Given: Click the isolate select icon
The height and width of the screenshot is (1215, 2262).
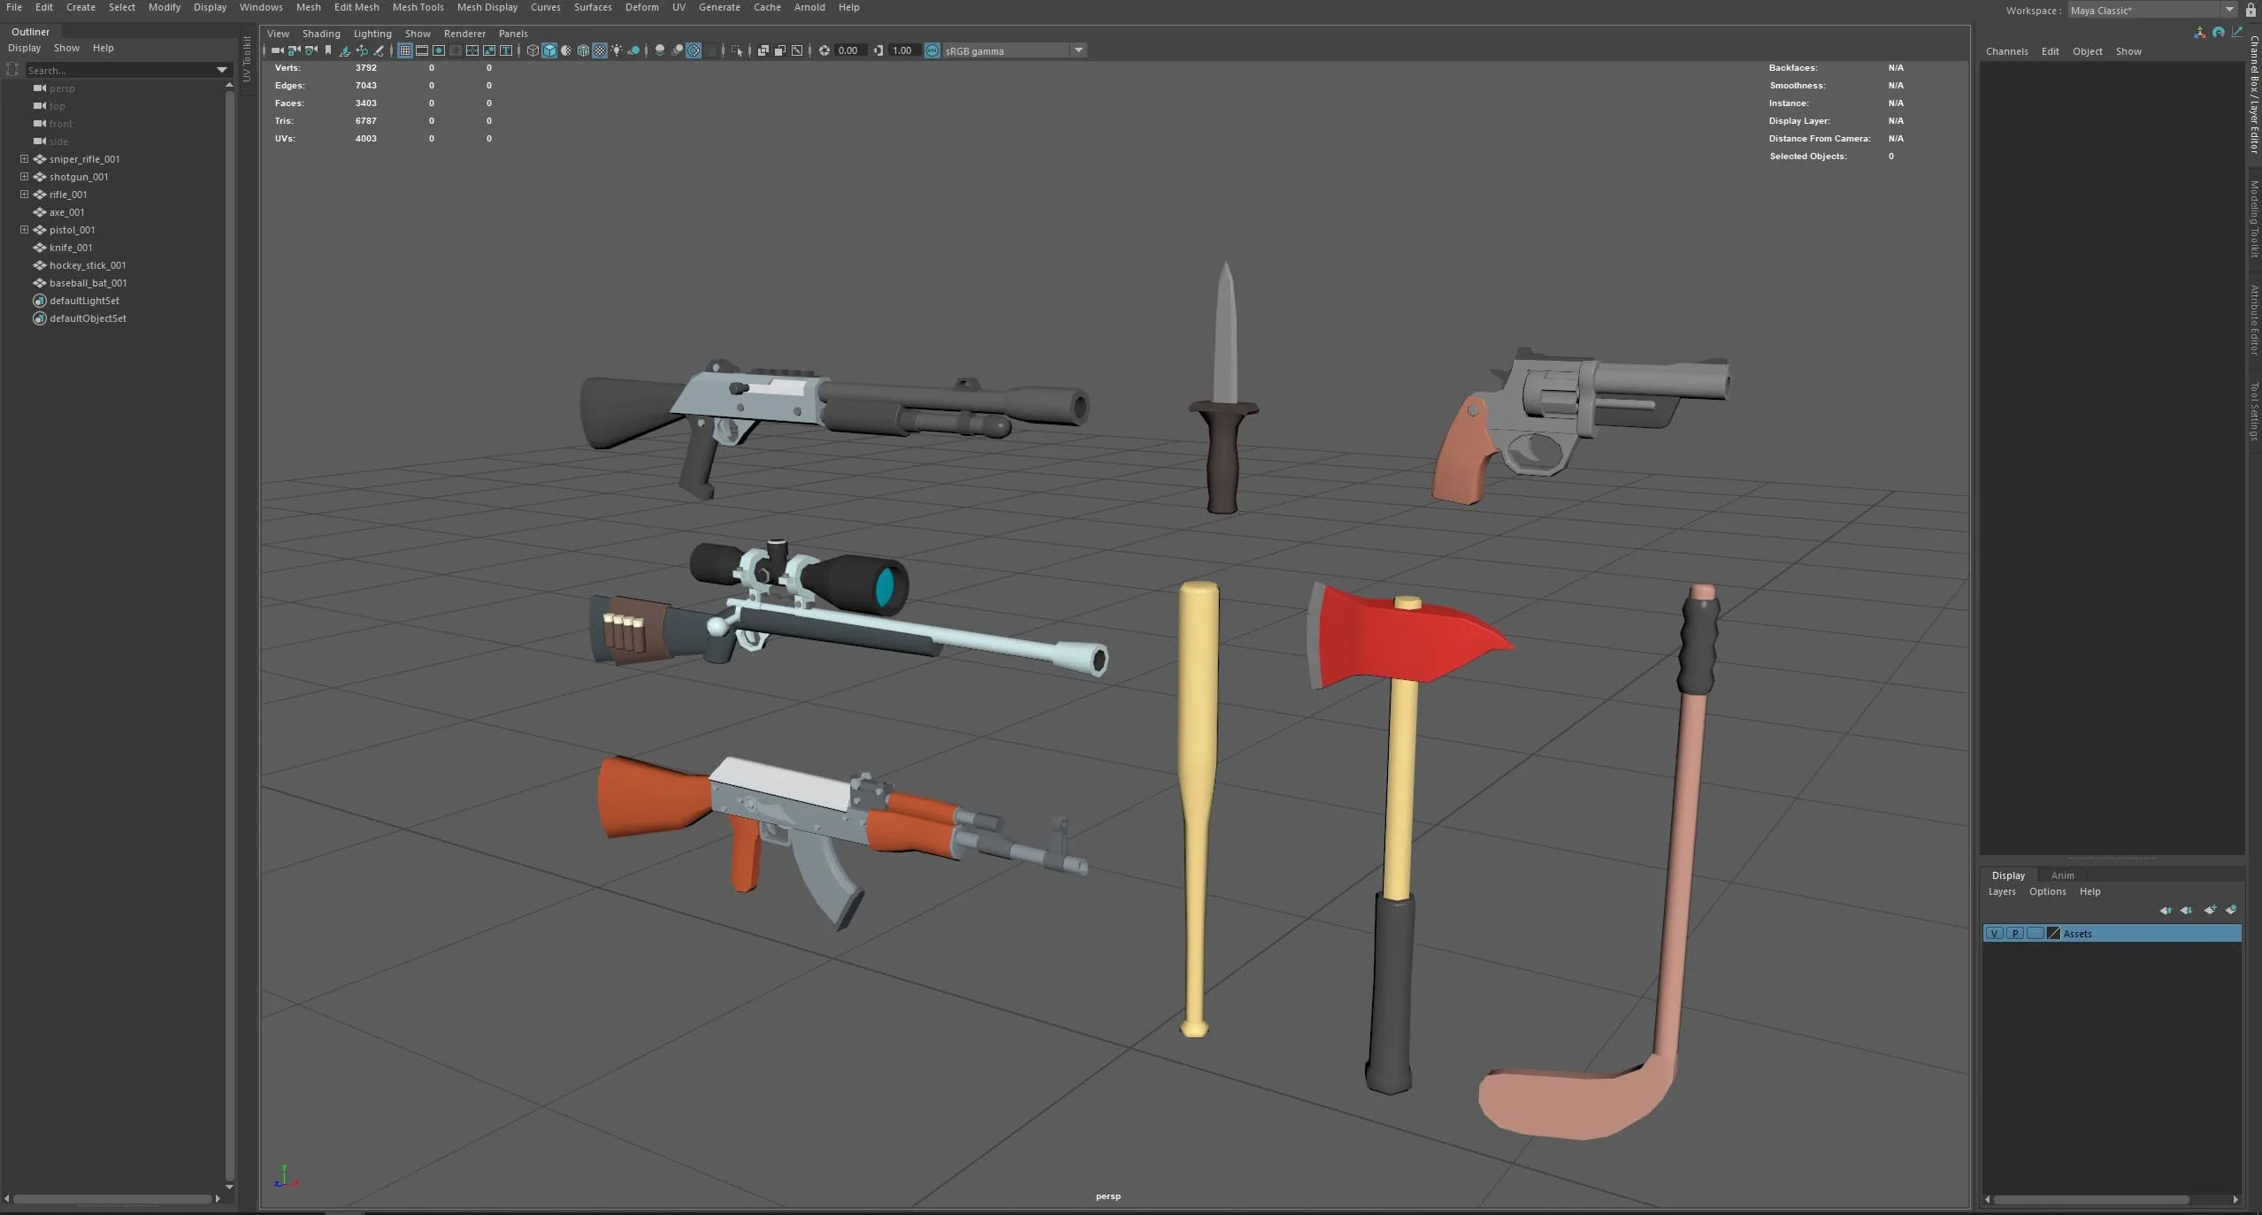Looking at the screenshot, I should [737, 50].
